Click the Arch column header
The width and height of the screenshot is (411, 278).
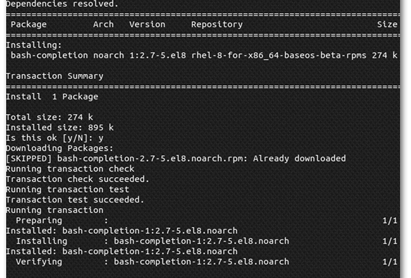pyautogui.click(x=104, y=25)
